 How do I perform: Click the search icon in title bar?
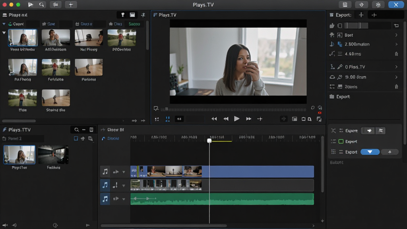point(41,4)
